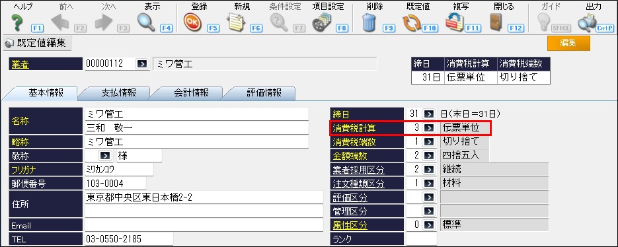Create new record with 新規 notepad icon
Image resolution: width=618 pixels, height=247 pixels.
click(x=237, y=23)
